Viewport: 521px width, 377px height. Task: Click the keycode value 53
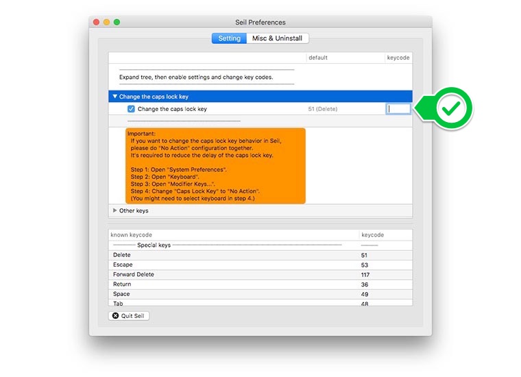365,265
